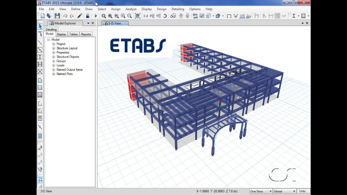Click the glasses Perspective Toggle icon
Screen dimensions: 347x195
[x=173, y=16]
